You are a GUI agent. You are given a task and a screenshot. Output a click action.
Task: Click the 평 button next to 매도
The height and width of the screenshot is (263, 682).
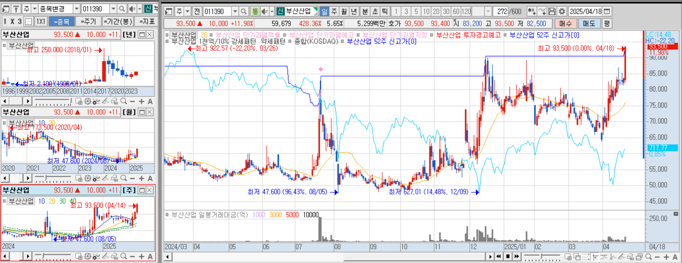point(607,24)
